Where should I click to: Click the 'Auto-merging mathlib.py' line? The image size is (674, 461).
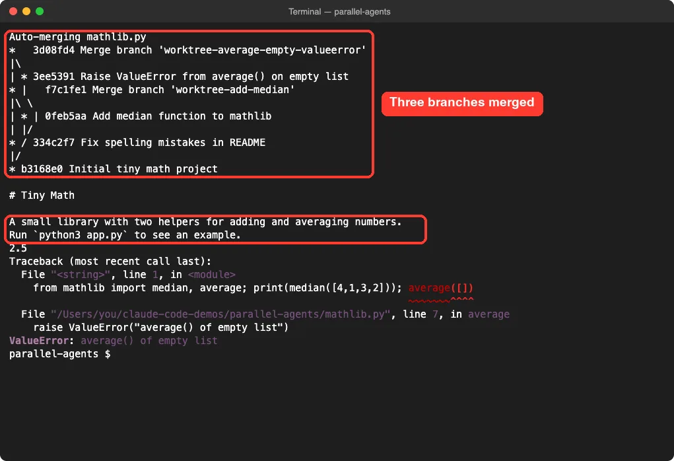coord(78,37)
